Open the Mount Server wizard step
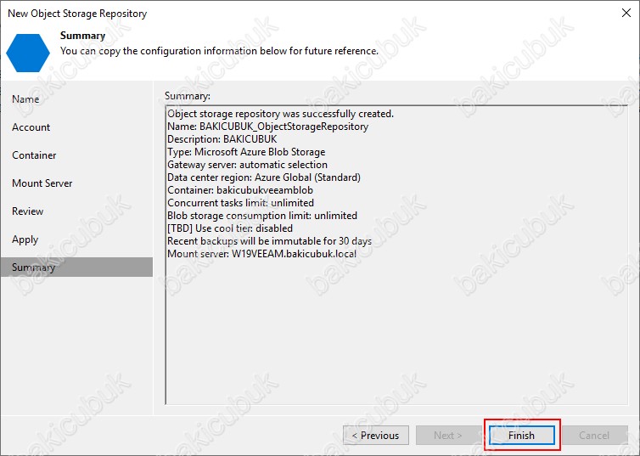 click(x=42, y=183)
